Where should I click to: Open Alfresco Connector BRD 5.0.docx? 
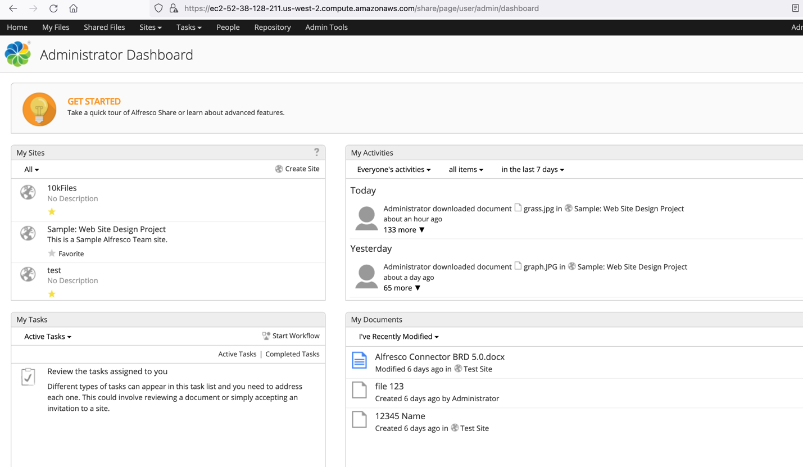coord(439,357)
